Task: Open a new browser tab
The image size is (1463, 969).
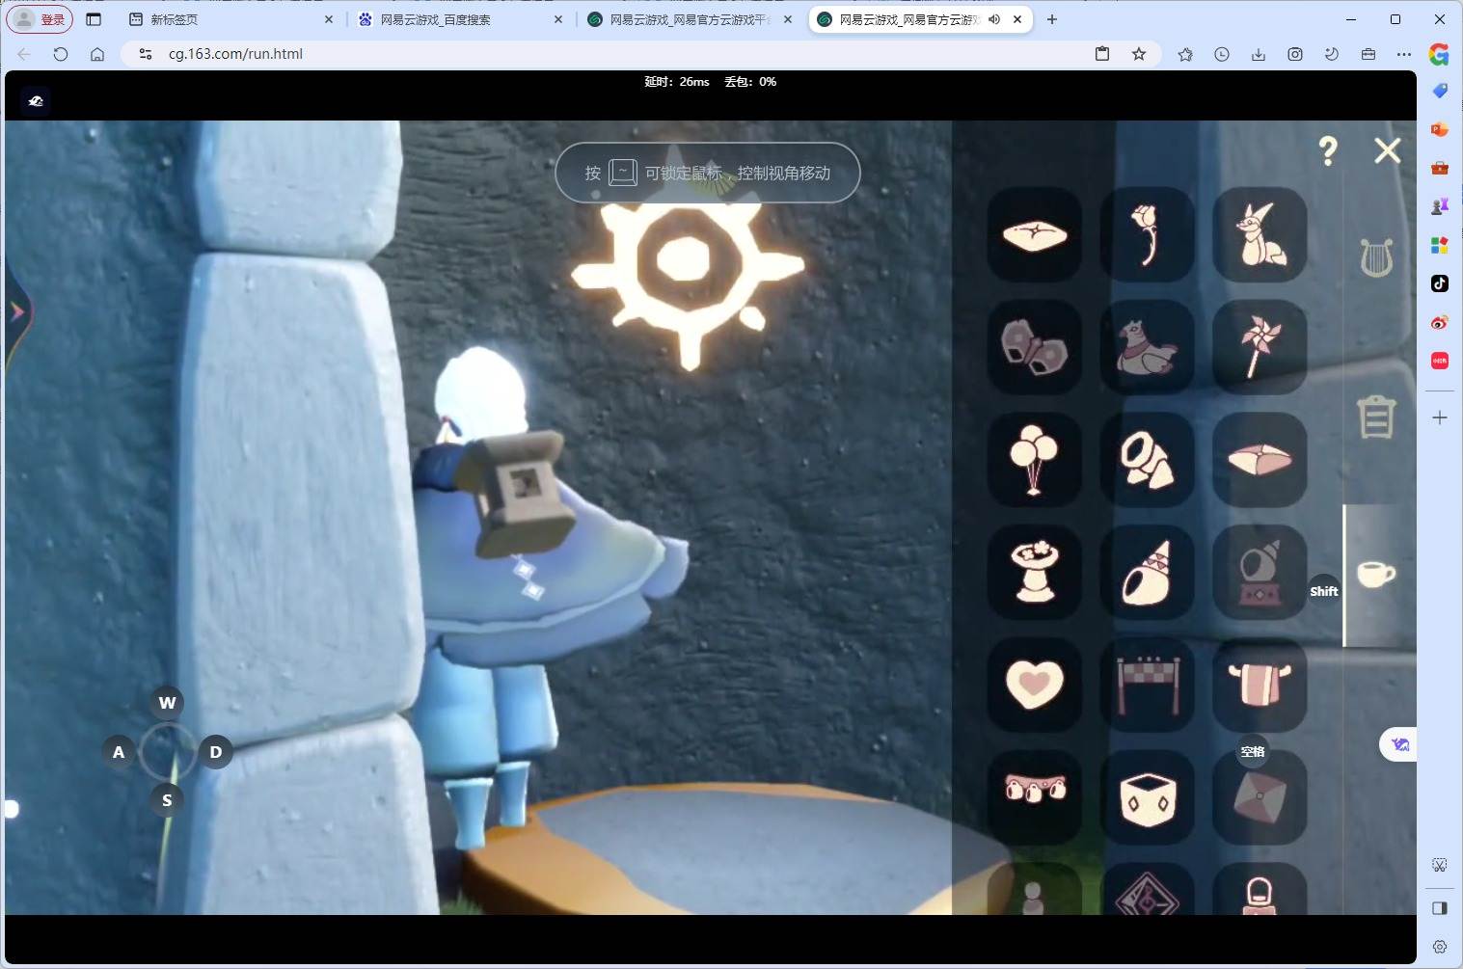Action: (x=1052, y=19)
